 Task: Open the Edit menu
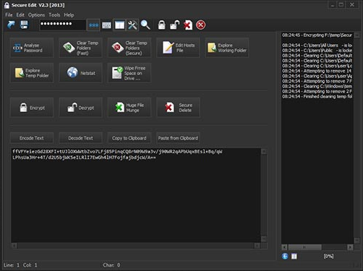pos(20,15)
